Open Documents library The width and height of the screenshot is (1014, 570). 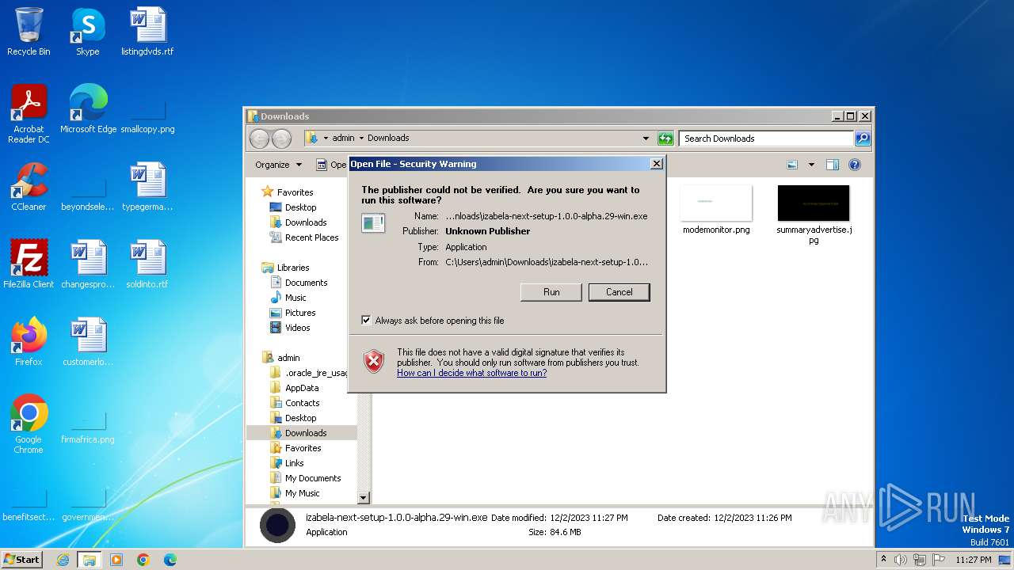click(x=306, y=283)
